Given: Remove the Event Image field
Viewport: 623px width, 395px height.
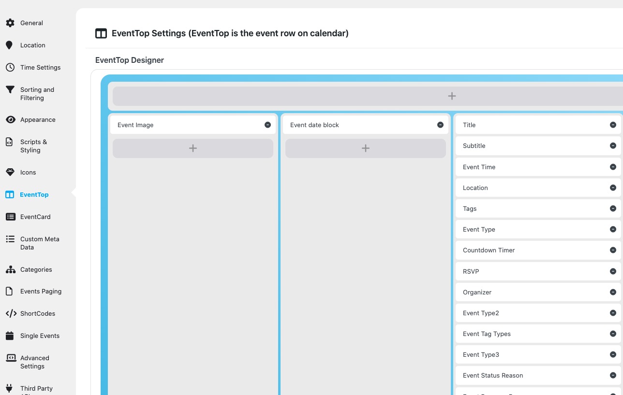Looking at the screenshot, I should click(x=267, y=125).
